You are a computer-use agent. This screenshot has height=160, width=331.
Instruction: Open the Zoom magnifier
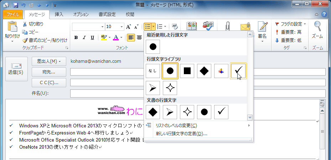point(317,26)
